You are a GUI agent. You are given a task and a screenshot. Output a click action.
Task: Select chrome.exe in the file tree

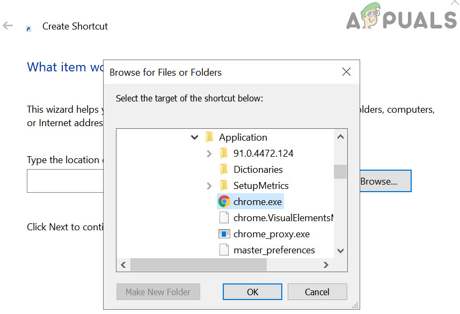point(258,202)
